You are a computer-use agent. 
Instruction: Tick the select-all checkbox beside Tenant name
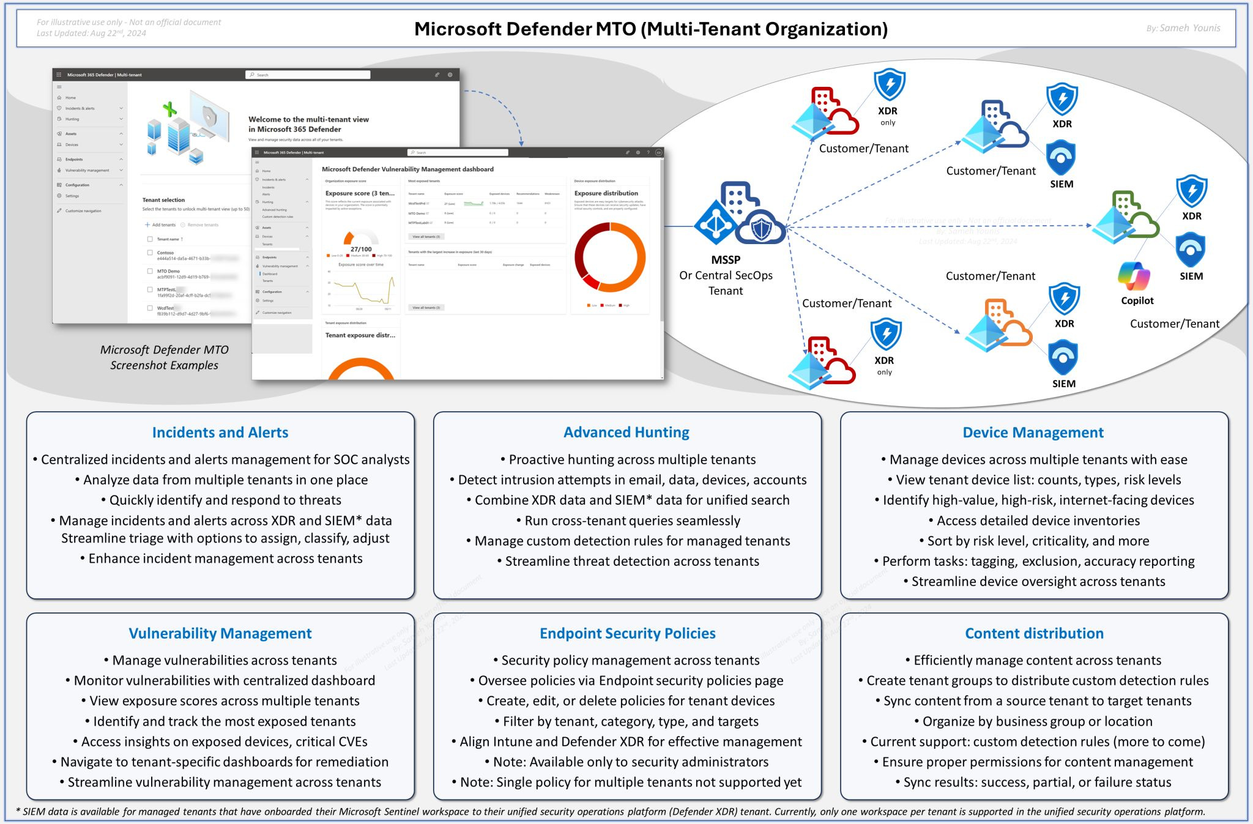(150, 239)
